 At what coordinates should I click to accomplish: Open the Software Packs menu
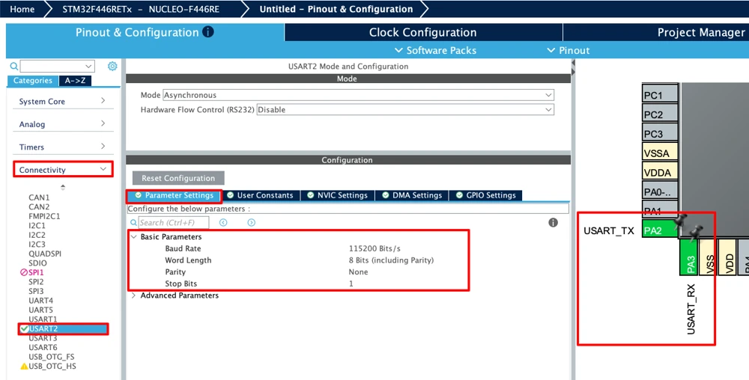(x=435, y=51)
